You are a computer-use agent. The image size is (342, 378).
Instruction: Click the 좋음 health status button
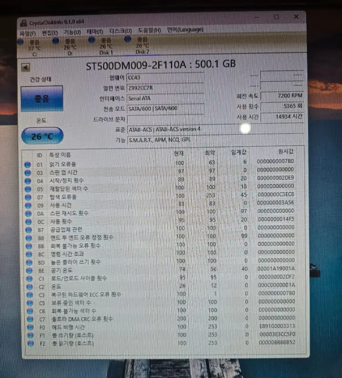[42, 98]
